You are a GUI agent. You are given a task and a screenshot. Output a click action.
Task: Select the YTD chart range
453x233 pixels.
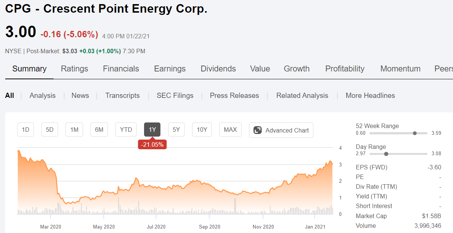(x=125, y=130)
